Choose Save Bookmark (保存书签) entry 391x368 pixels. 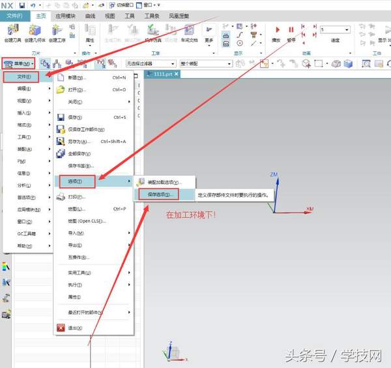pos(93,166)
